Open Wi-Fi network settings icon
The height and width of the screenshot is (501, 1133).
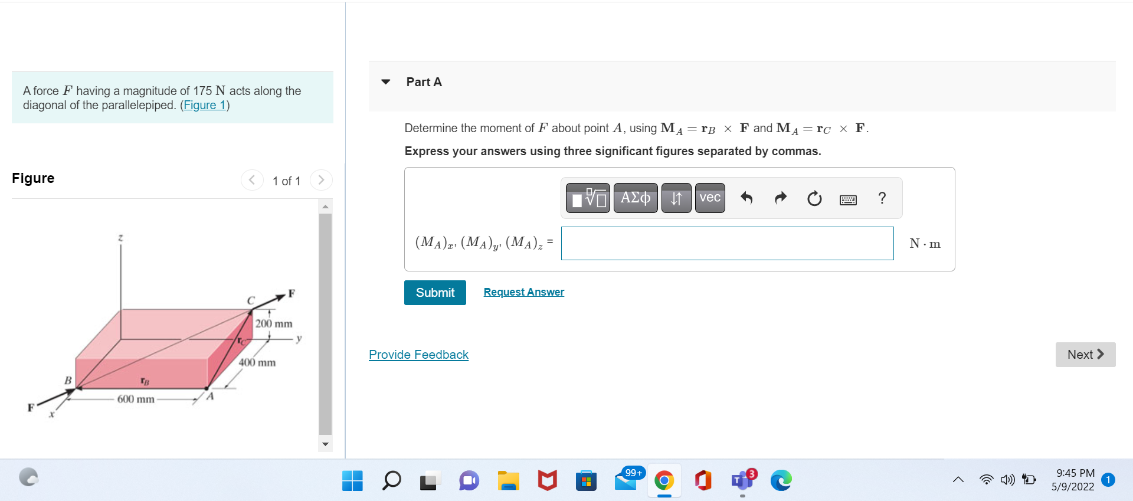(x=986, y=480)
